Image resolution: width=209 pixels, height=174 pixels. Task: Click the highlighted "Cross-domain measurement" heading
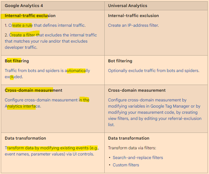click(34, 90)
